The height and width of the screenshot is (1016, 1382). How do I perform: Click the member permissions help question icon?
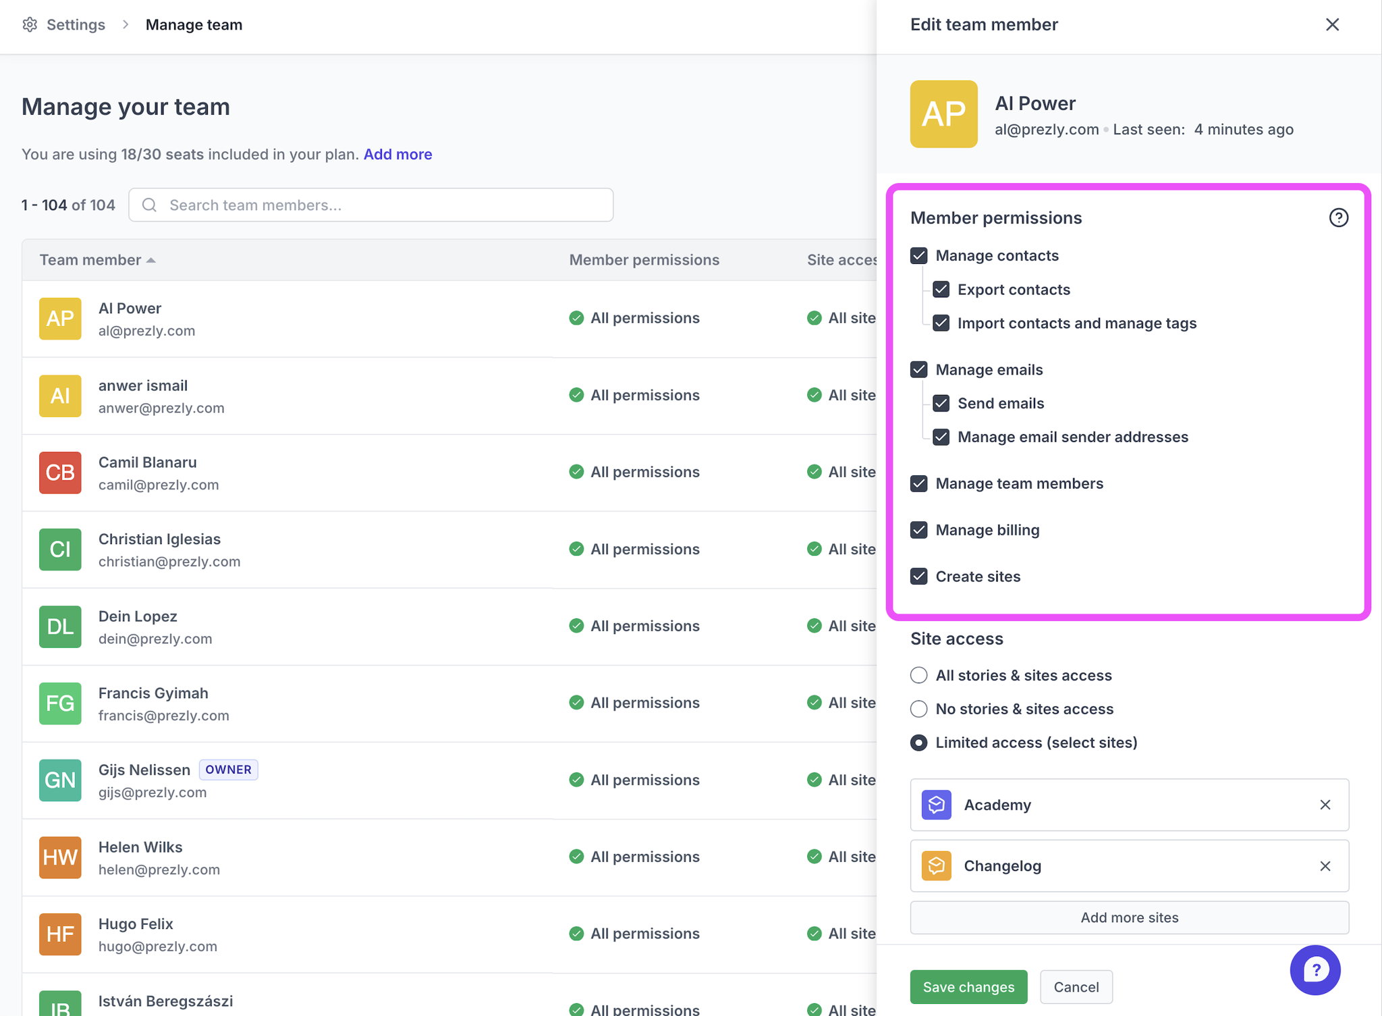click(x=1338, y=218)
